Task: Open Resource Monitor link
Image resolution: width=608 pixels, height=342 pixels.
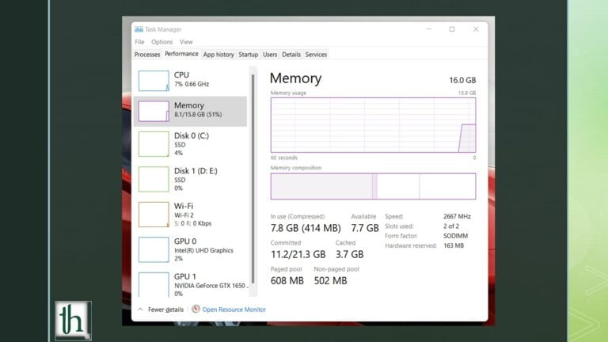Action: pyautogui.click(x=234, y=310)
